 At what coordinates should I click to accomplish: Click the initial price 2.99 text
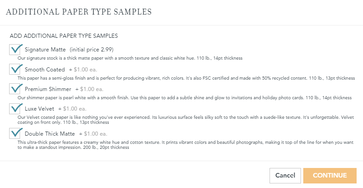pos(92,50)
